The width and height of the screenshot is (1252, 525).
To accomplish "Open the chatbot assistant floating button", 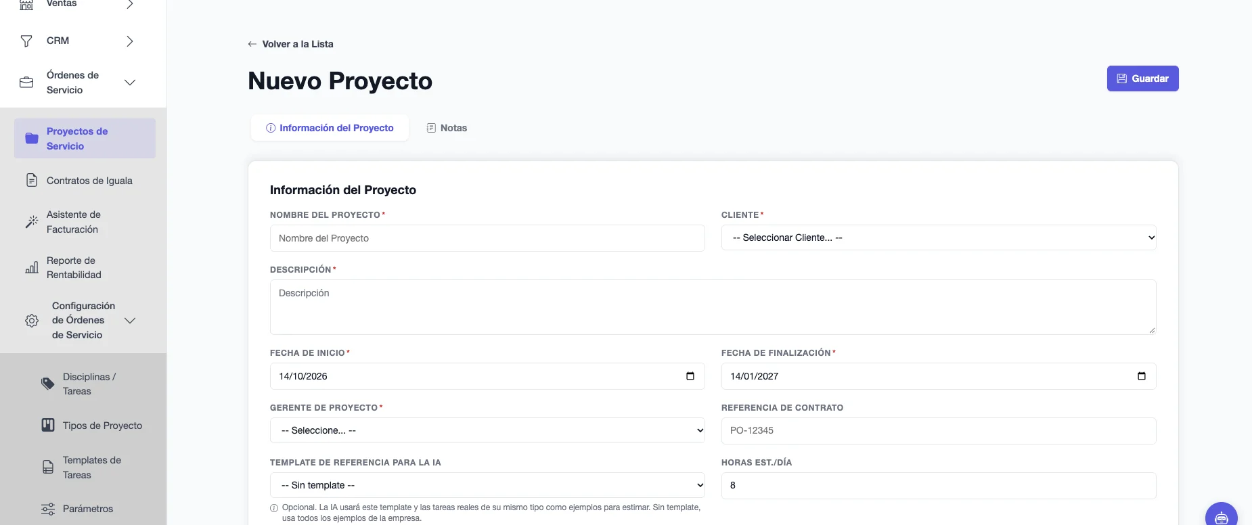I will (1222, 517).
